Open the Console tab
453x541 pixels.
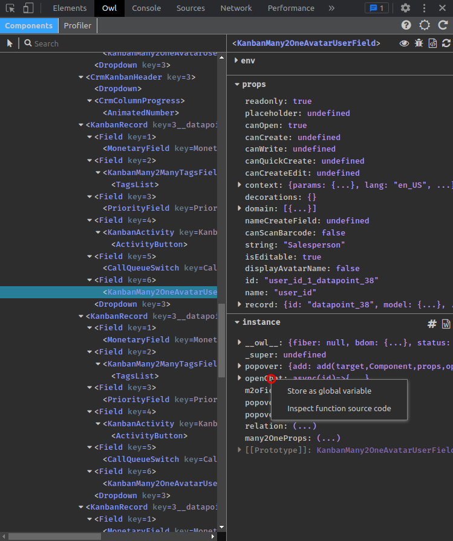146,8
